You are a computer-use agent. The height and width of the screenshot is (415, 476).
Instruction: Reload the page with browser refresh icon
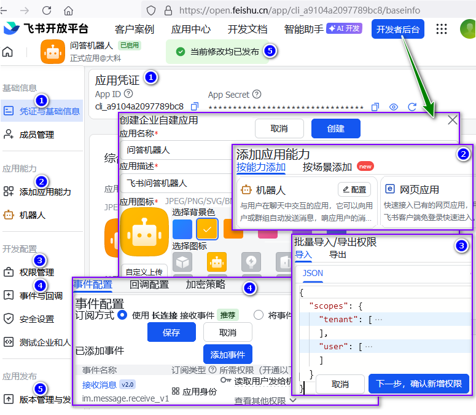[47, 10]
